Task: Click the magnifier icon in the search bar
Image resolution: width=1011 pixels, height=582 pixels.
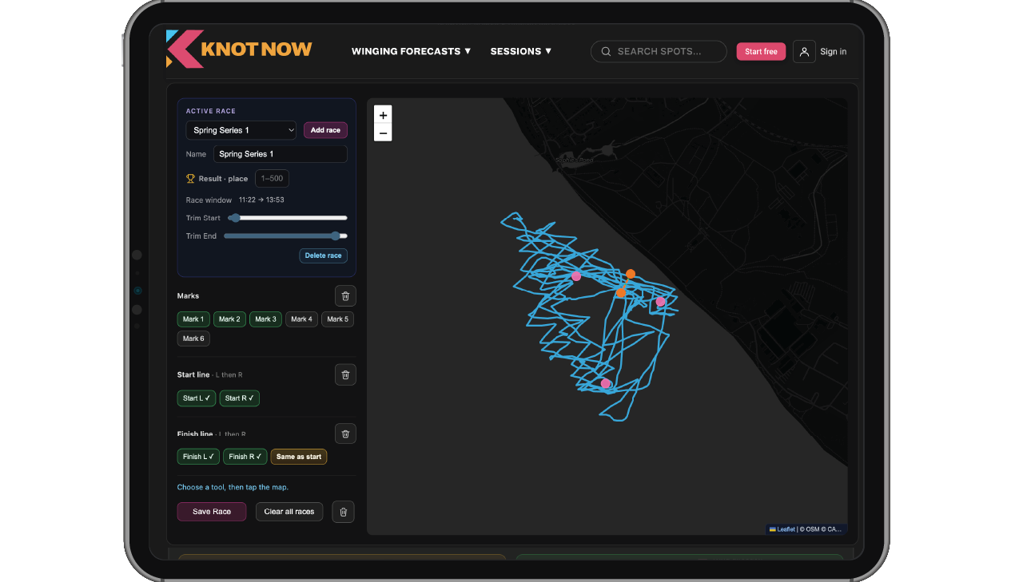Action: (x=606, y=51)
